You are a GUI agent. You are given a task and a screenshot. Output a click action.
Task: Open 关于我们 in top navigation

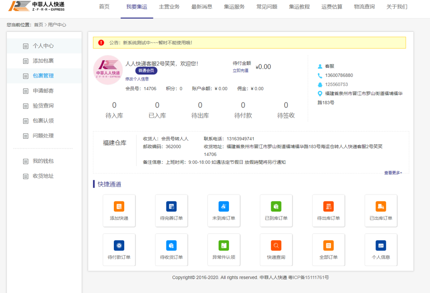click(397, 7)
